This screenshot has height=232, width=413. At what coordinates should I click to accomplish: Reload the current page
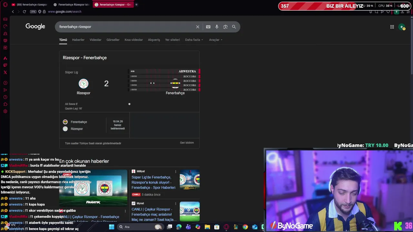tap(24, 12)
